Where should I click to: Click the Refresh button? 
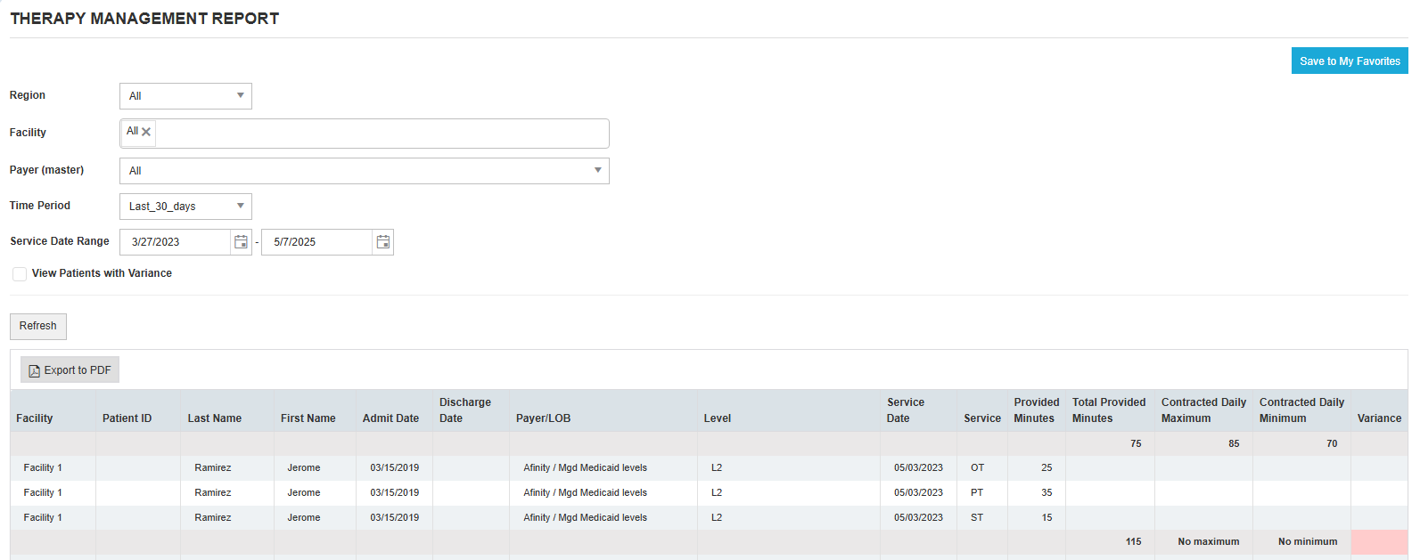[x=38, y=326]
